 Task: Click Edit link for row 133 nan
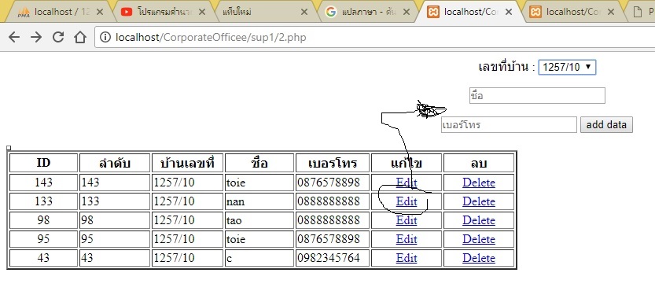407,201
